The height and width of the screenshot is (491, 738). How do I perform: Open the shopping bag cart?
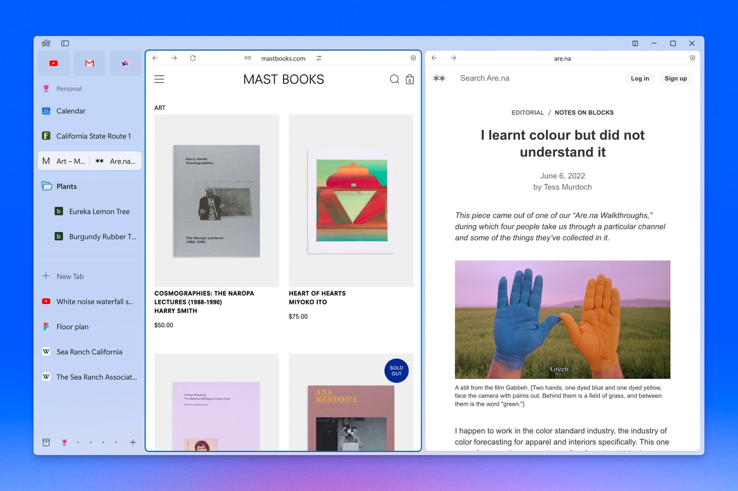pos(410,80)
